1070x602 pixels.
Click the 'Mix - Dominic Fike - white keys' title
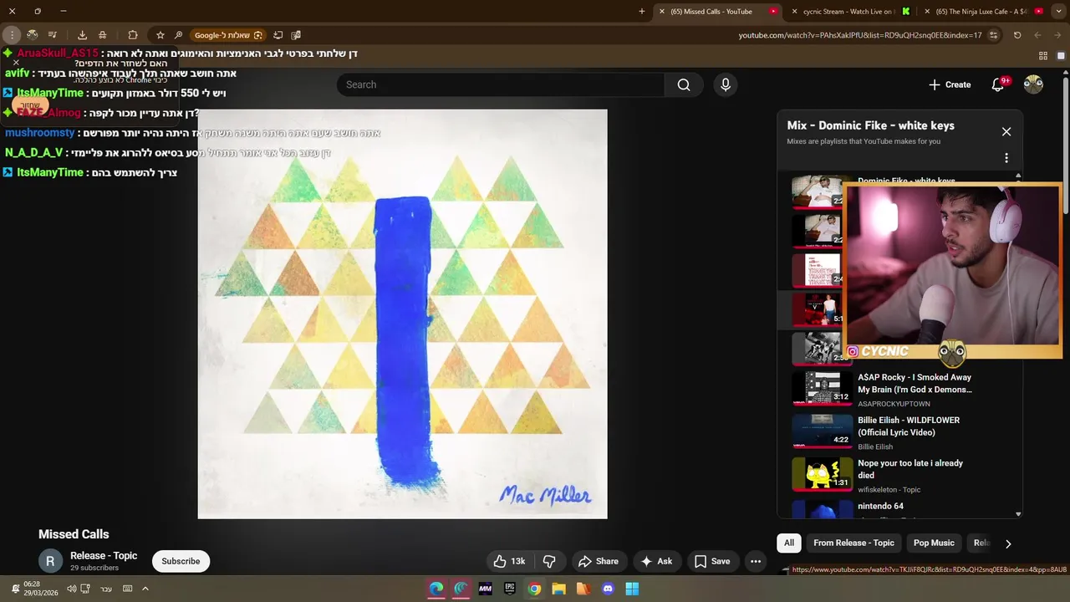(870, 125)
